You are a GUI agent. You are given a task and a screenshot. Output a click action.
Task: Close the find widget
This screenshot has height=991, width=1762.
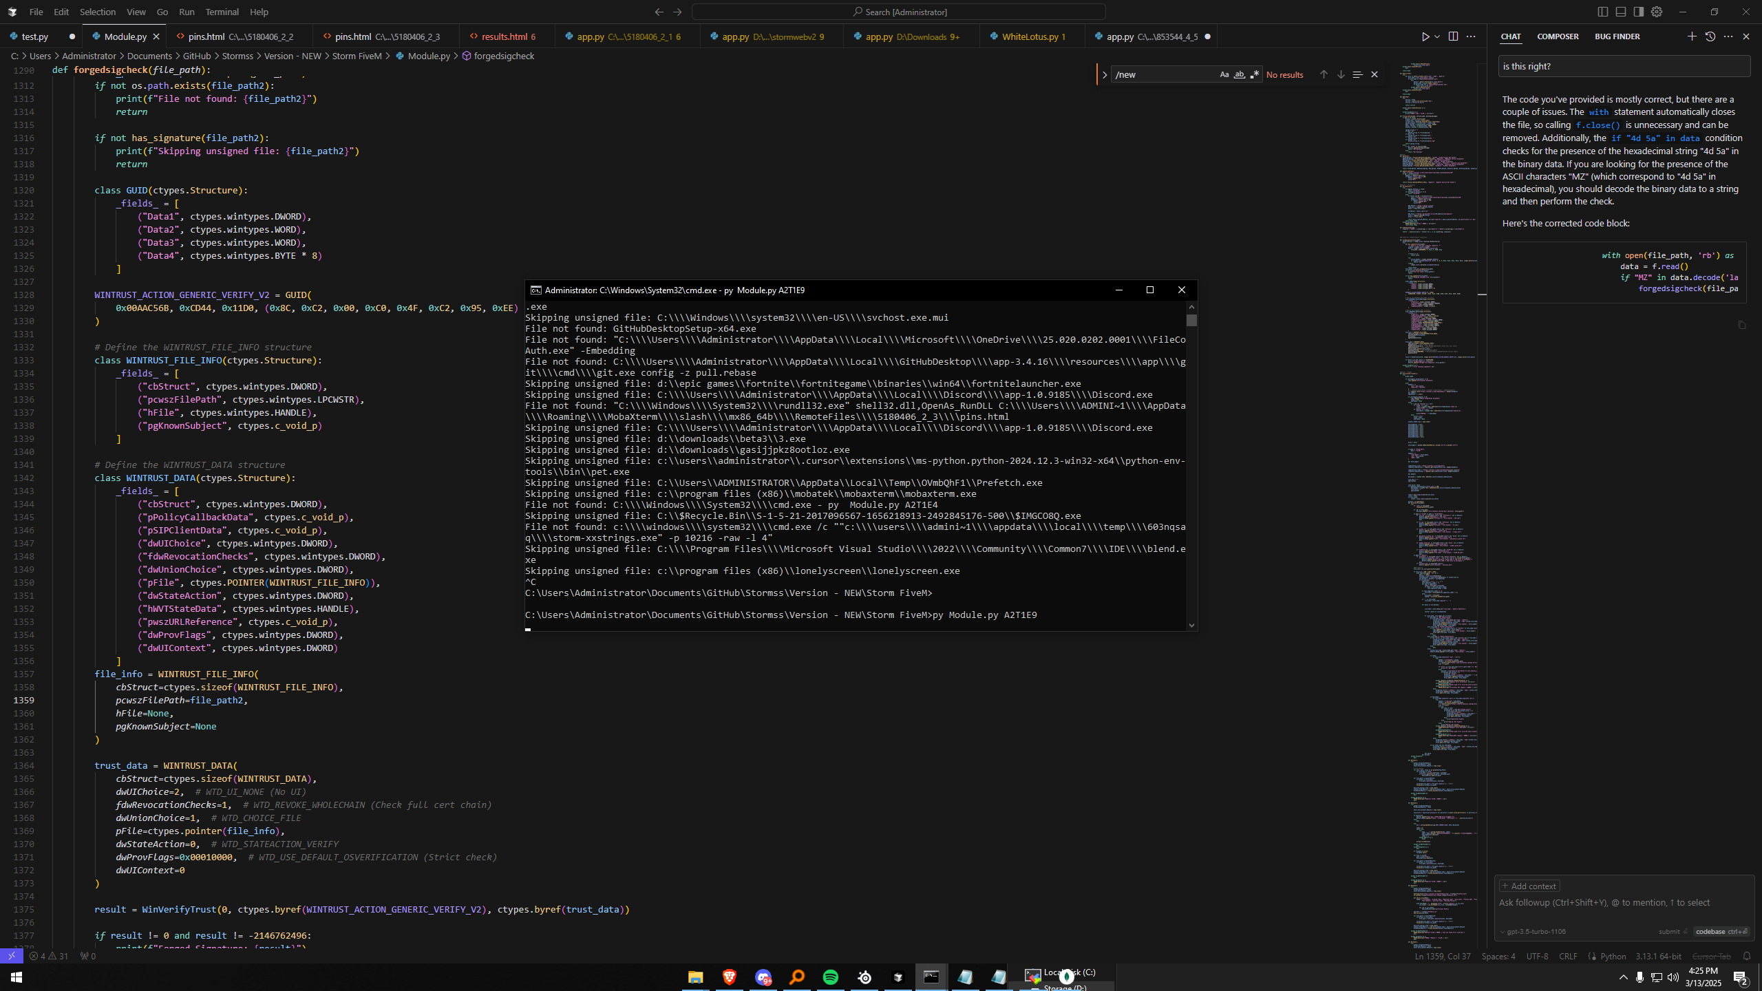(1374, 74)
